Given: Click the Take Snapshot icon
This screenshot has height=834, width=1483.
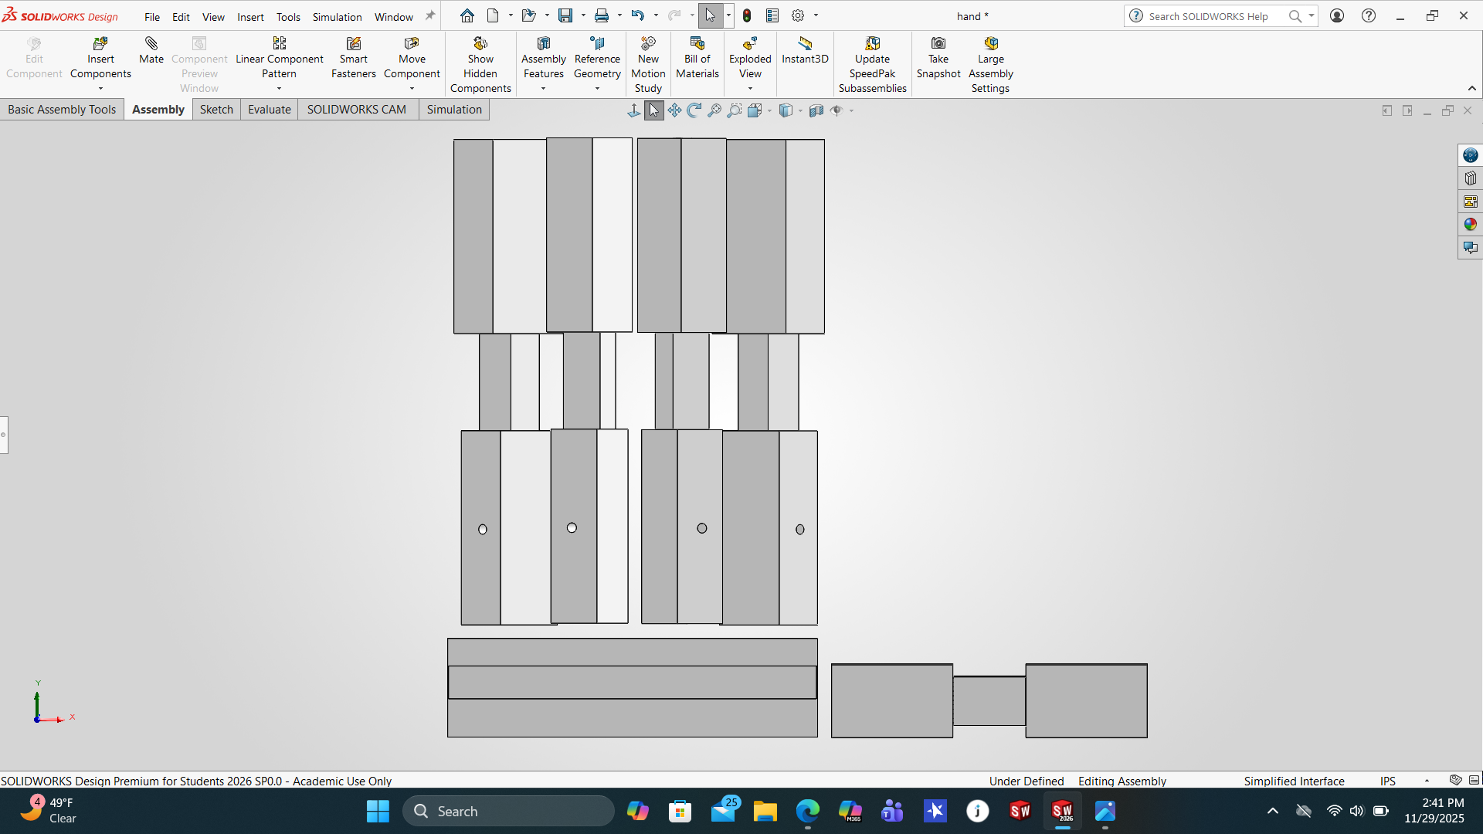Looking at the screenshot, I should 938,44.
